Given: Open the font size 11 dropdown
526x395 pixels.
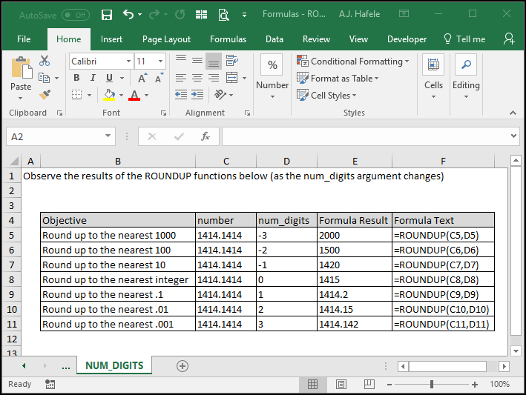Looking at the screenshot, I should pos(160,61).
